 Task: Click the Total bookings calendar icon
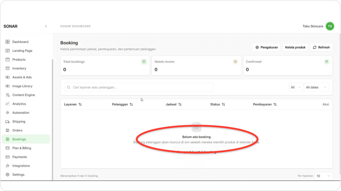[144, 62]
